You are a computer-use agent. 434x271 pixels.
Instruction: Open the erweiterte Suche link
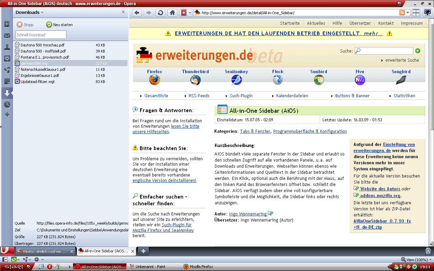coord(402,60)
